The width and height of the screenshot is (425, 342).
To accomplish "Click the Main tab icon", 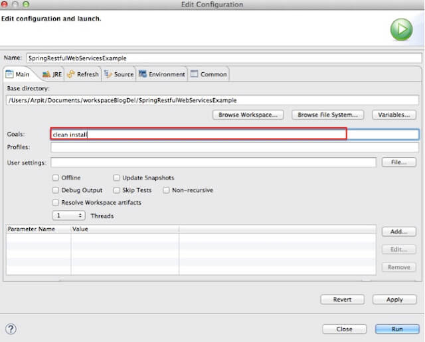I will point(9,74).
